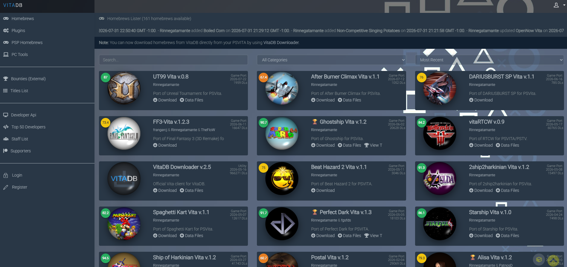Click the trophy icon beside Alisa Vita
Image resolution: width=567 pixels, height=267 pixels.
click(472, 257)
